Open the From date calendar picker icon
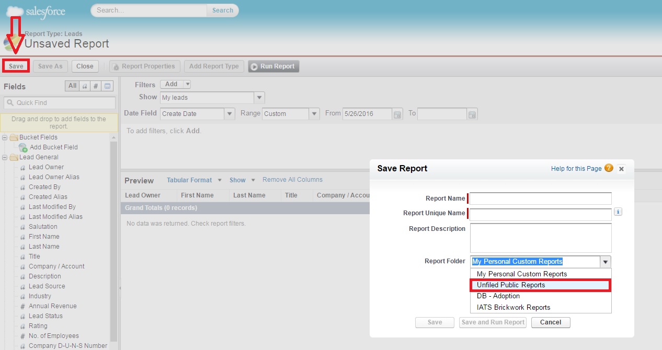Image resolution: width=662 pixels, height=350 pixels. tap(397, 114)
